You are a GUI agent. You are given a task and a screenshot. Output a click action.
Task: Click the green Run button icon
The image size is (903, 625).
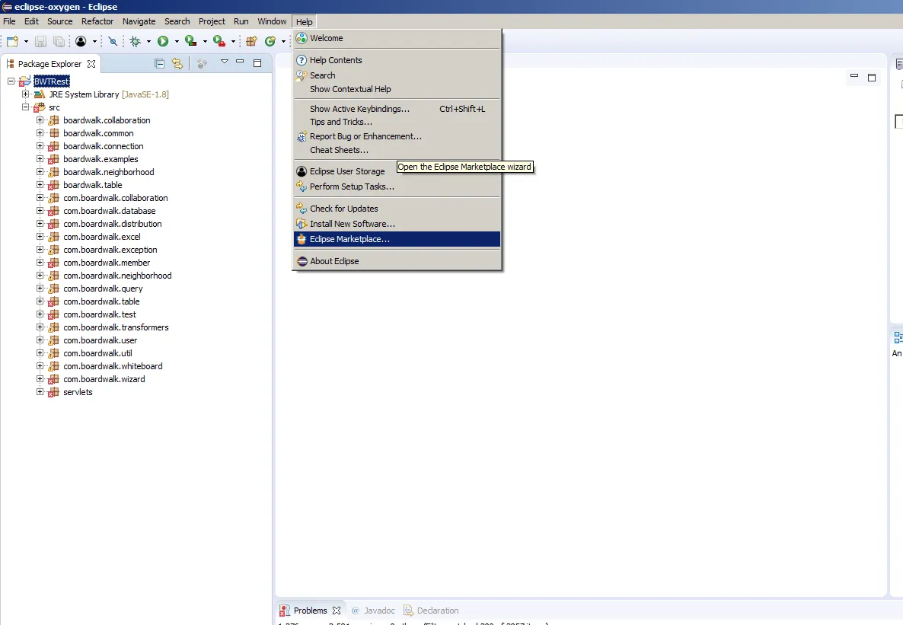point(163,41)
